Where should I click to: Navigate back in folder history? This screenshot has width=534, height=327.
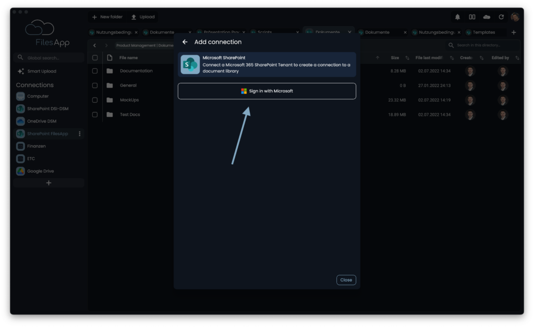pyautogui.click(x=95, y=45)
